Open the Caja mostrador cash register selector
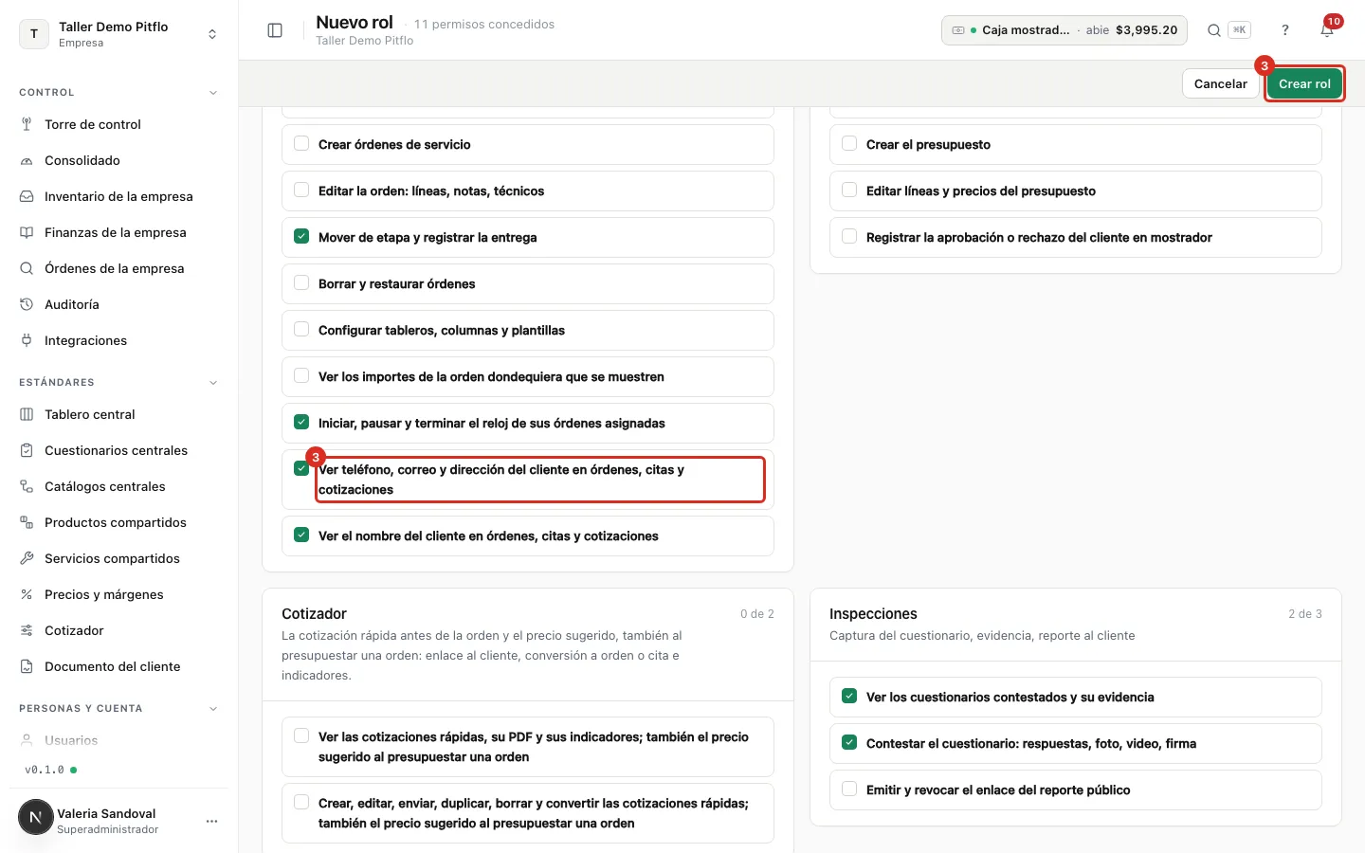 (1065, 30)
